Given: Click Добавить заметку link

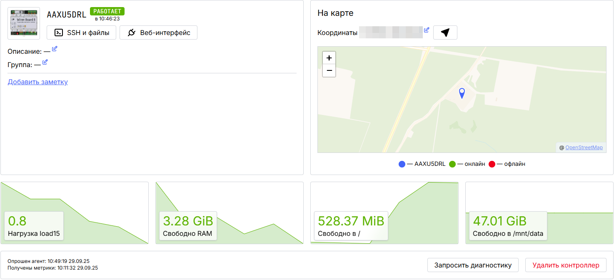Looking at the screenshot, I should coord(38,82).
